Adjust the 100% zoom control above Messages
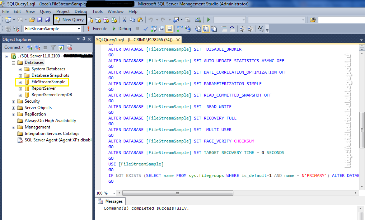The width and height of the screenshot is (365, 220). (105, 193)
